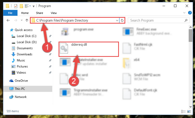
Task: Click the scrollbar up arrow
Action: (190, 27)
